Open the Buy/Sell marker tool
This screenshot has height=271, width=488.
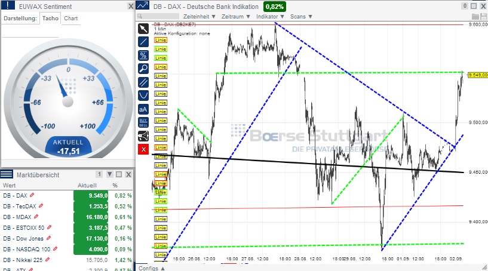pyautogui.click(x=143, y=122)
